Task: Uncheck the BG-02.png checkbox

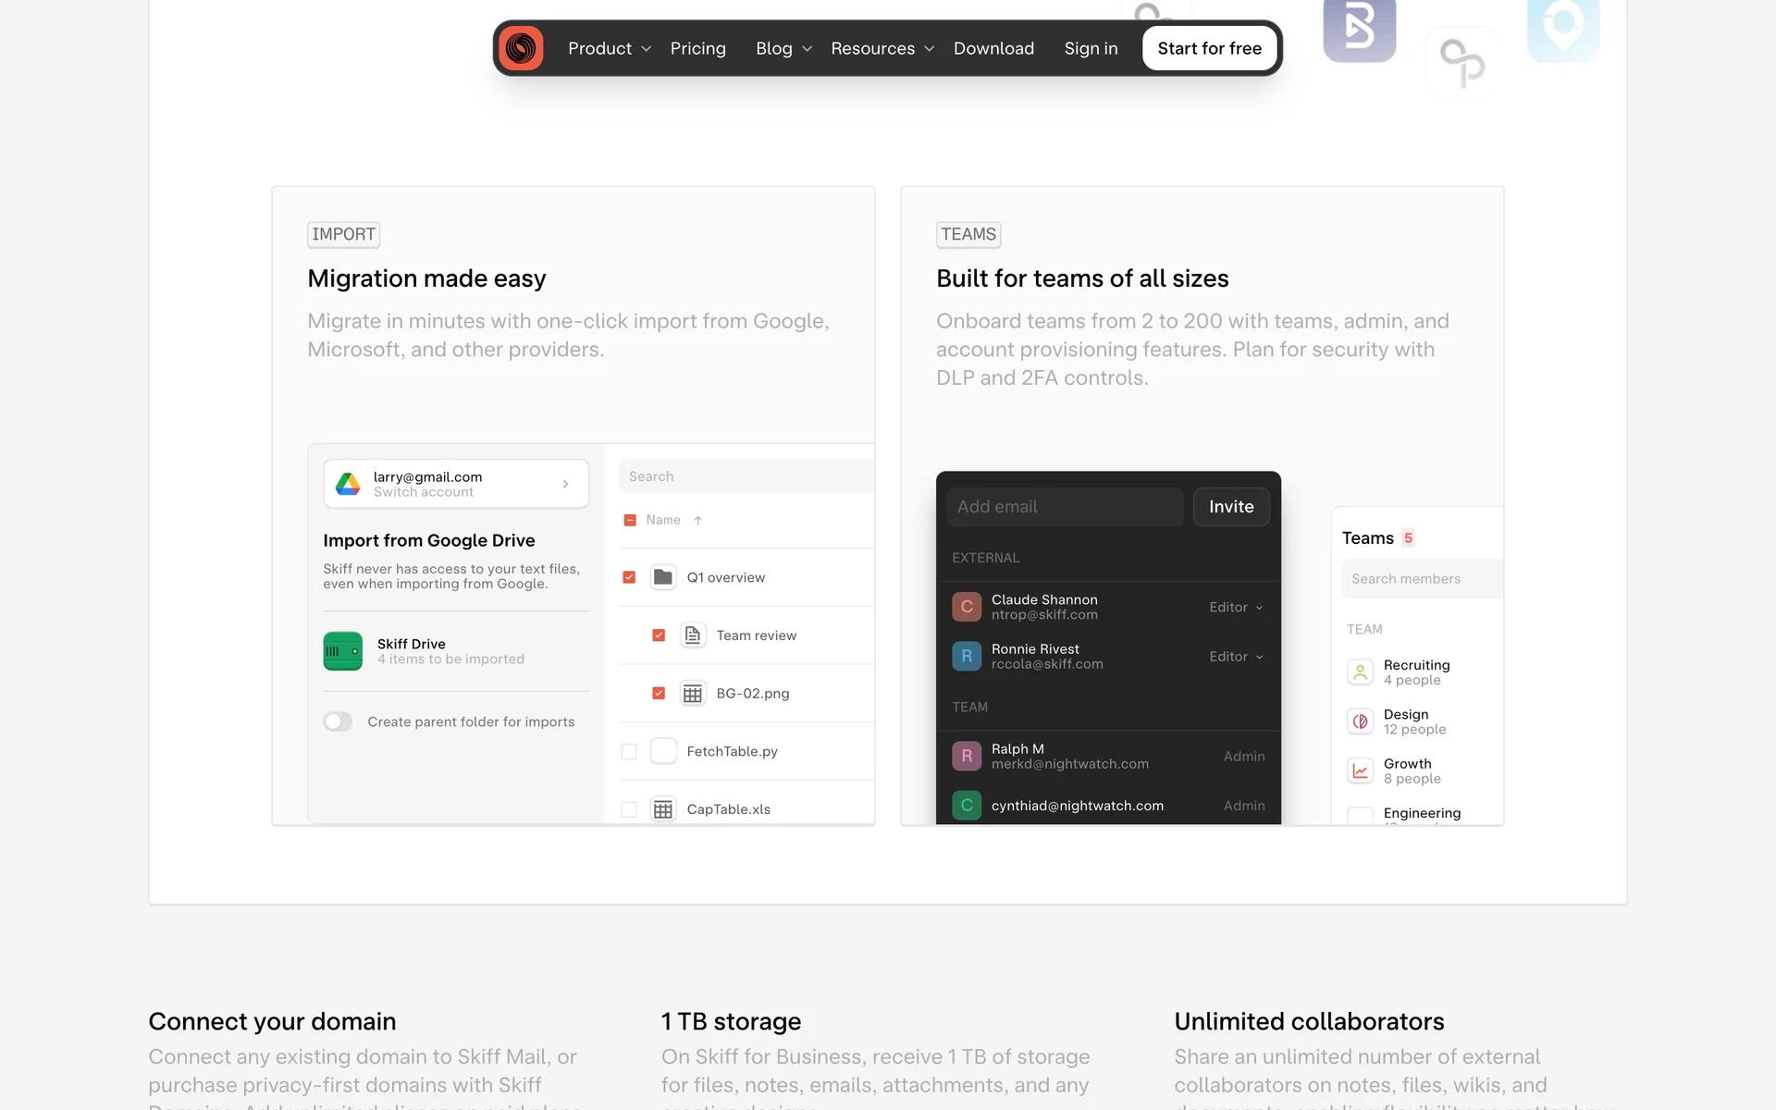Action: pyautogui.click(x=659, y=693)
